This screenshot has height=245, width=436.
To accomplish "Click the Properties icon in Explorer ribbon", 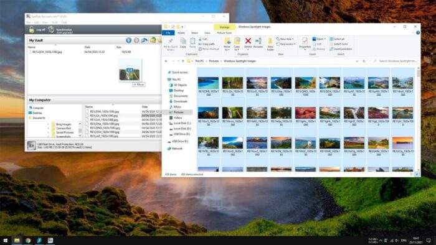I will tap(305, 41).
